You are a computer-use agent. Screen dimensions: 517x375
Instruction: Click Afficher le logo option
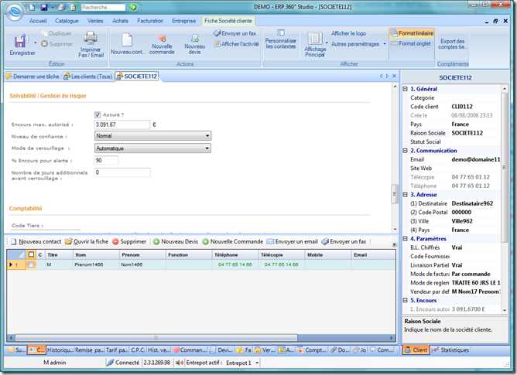(348, 33)
